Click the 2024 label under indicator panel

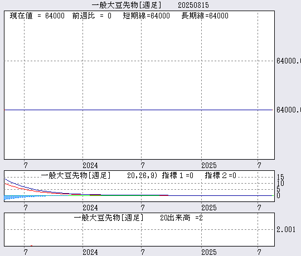90,208
